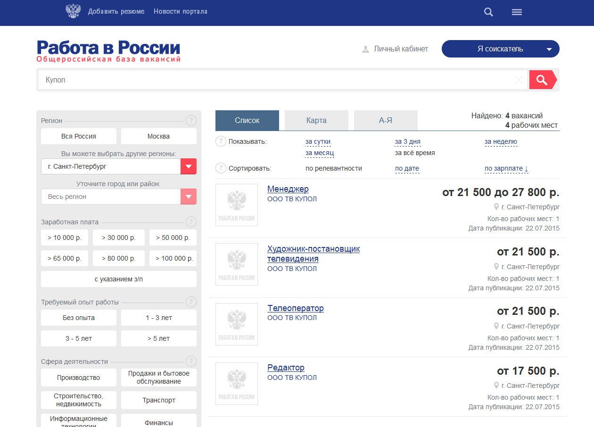Select the Транспорт activity filter
This screenshot has height=427, width=594.
pyautogui.click(x=159, y=400)
